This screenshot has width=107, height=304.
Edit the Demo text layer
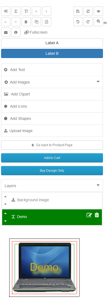[89, 215]
